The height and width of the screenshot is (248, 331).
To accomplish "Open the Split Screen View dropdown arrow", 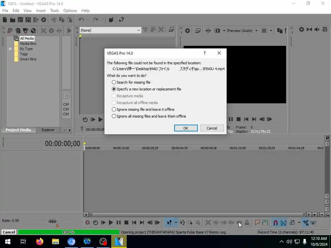I will tap(224, 31).
